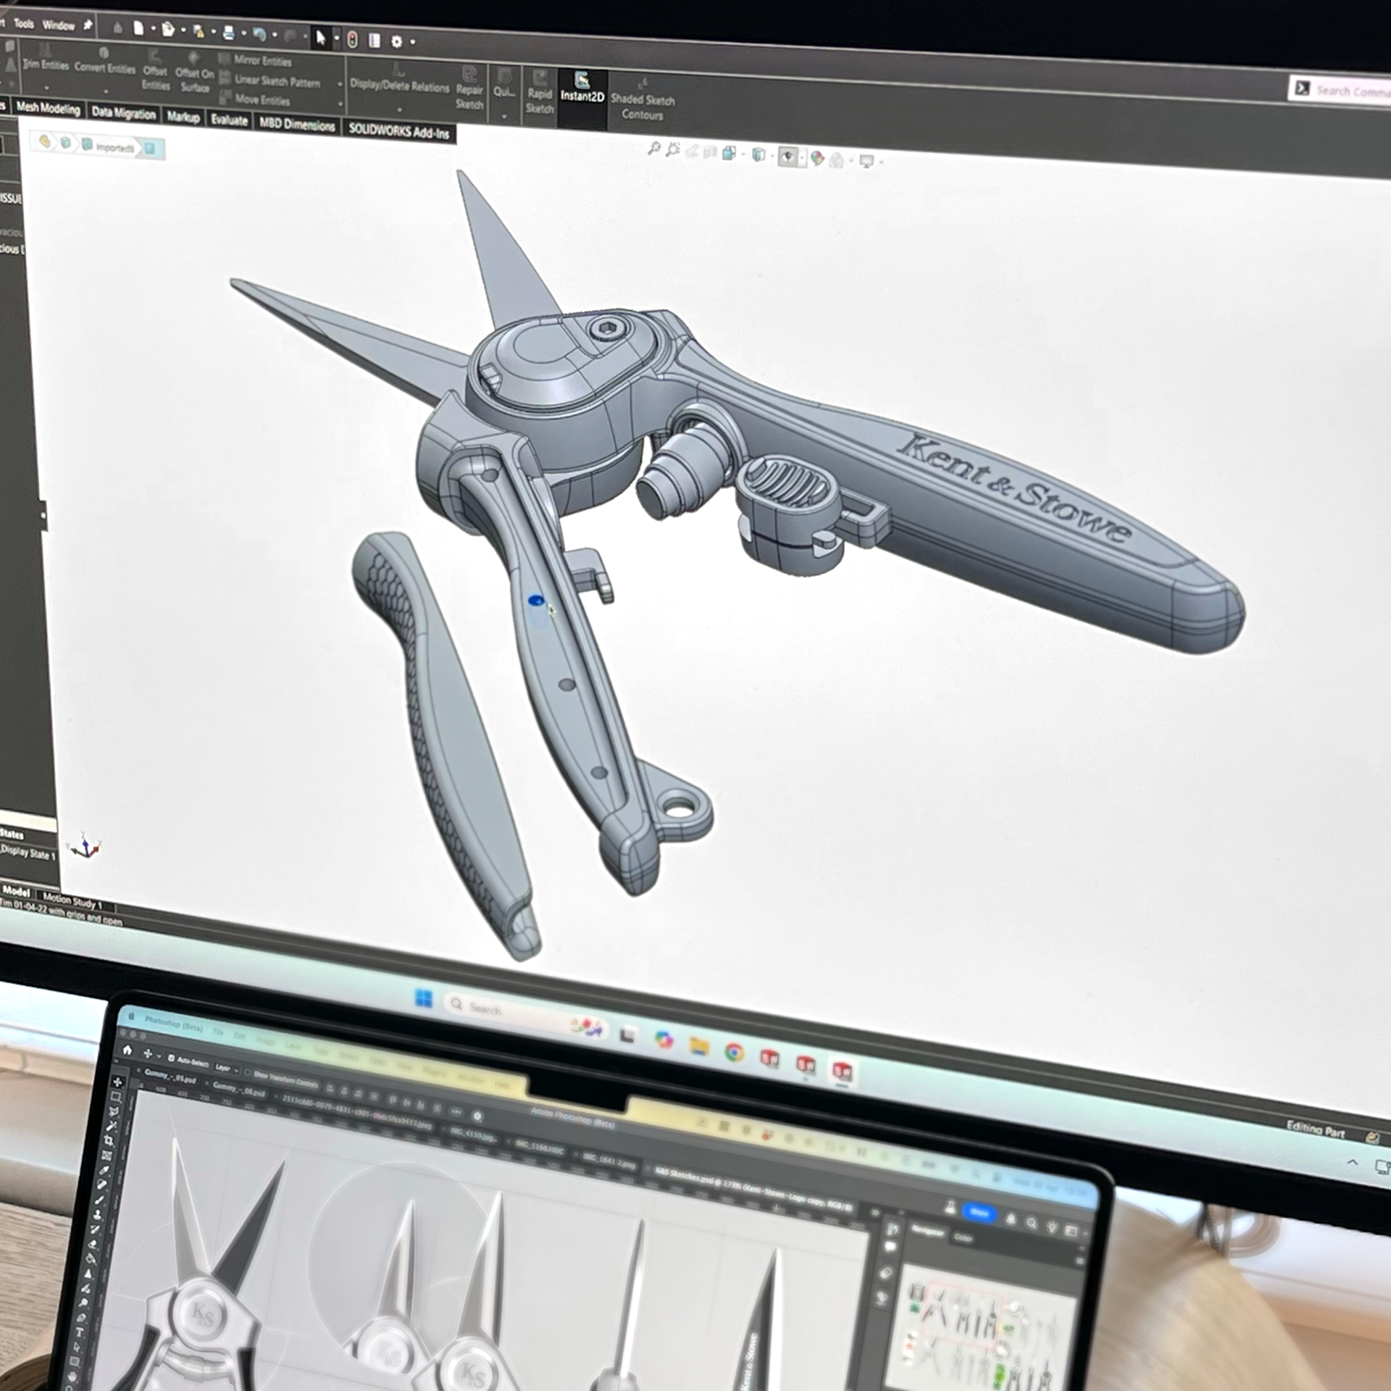This screenshot has width=1391, height=1391.
Task: Click the Convert Entities button
Action: coord(104,64)
